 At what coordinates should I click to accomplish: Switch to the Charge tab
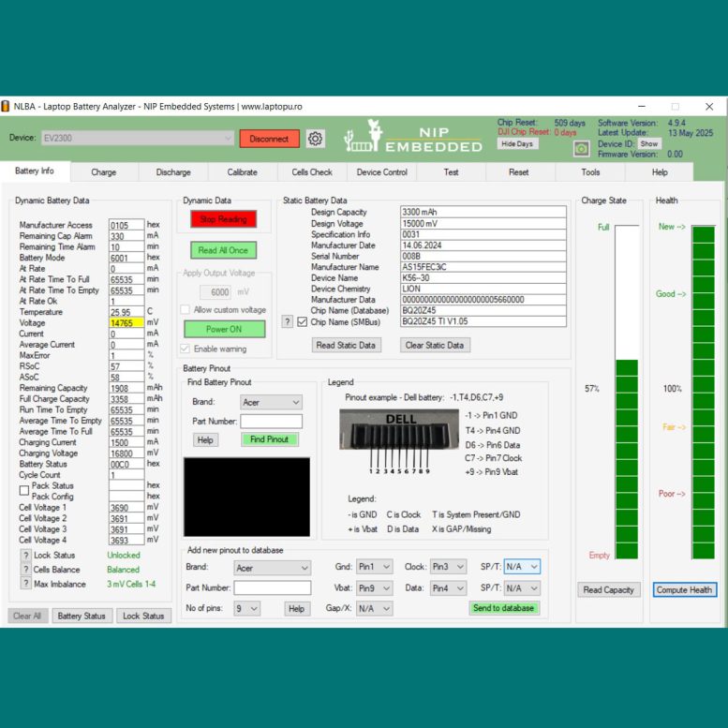coord(104,172)
